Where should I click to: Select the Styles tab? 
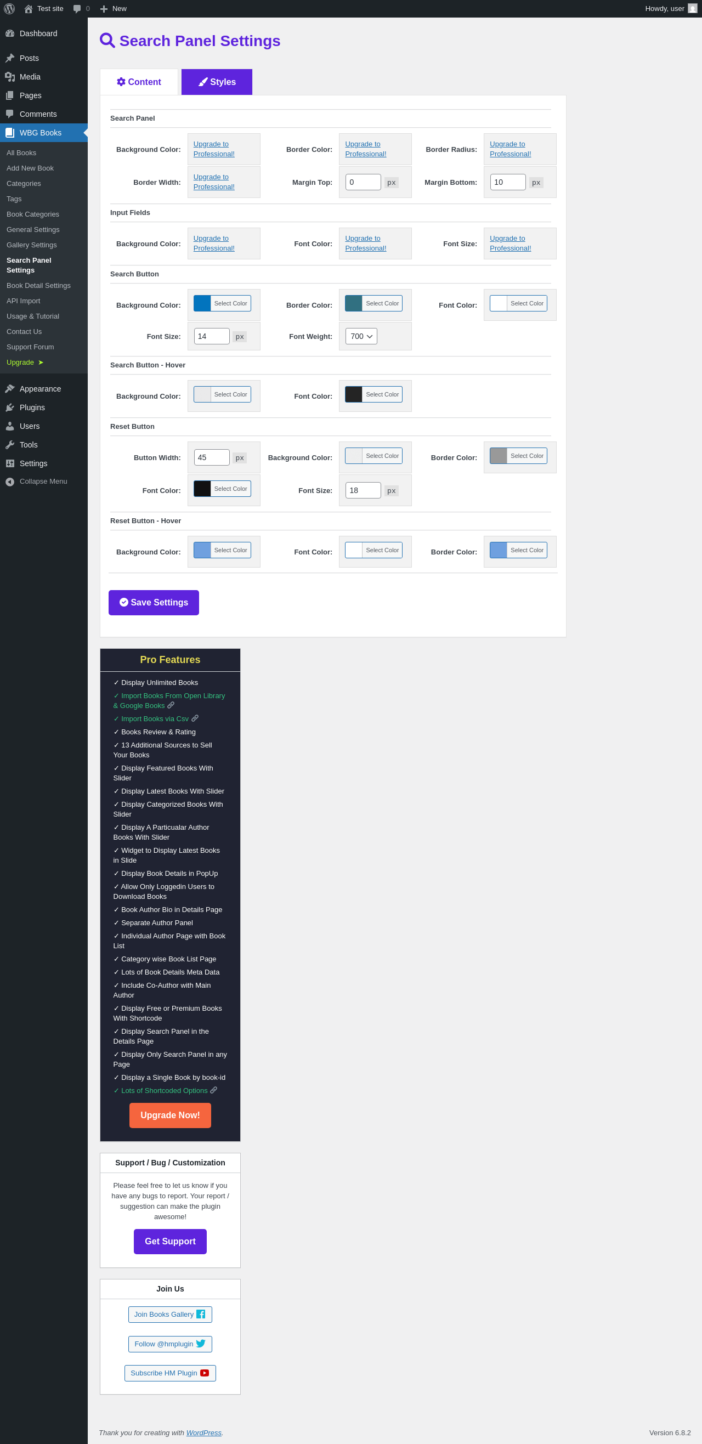click(x=217, y=82)
